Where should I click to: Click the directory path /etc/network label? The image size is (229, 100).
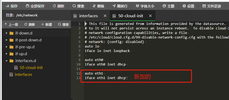[x=27, y=15]
